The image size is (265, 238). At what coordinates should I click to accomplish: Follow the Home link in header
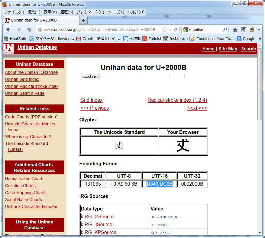208,49
